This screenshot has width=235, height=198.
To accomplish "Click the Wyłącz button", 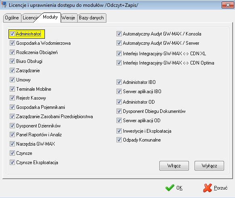I will coord(209,166).
